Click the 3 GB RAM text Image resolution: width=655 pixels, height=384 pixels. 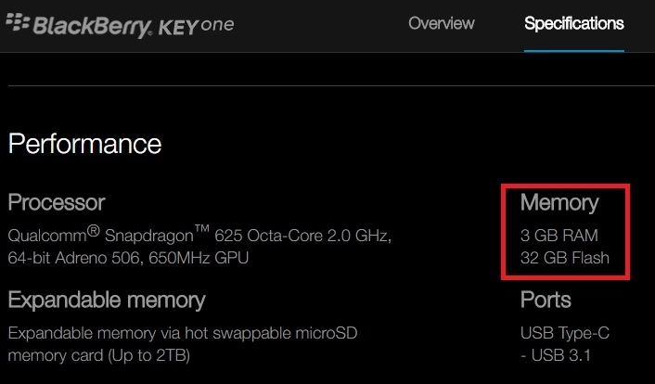pyautogui.click(x=559, y=236)
